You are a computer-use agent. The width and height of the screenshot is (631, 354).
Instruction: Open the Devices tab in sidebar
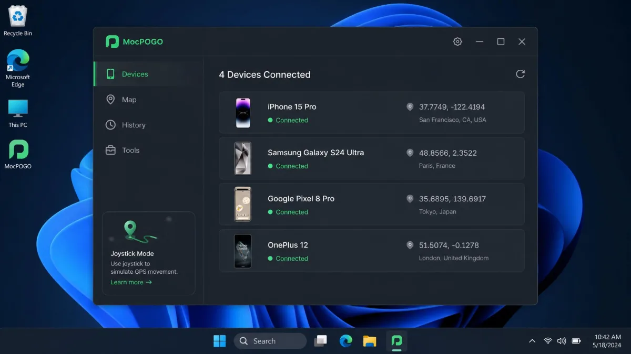[x=149, y=74]
